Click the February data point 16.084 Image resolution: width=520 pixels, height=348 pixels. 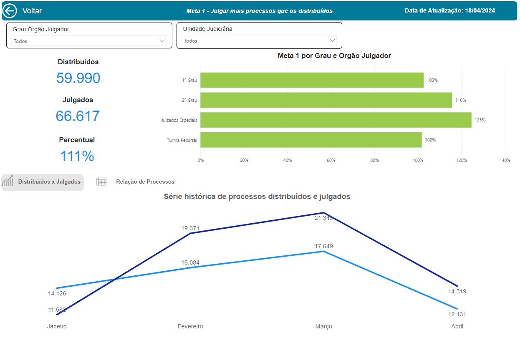coord(190,267)
